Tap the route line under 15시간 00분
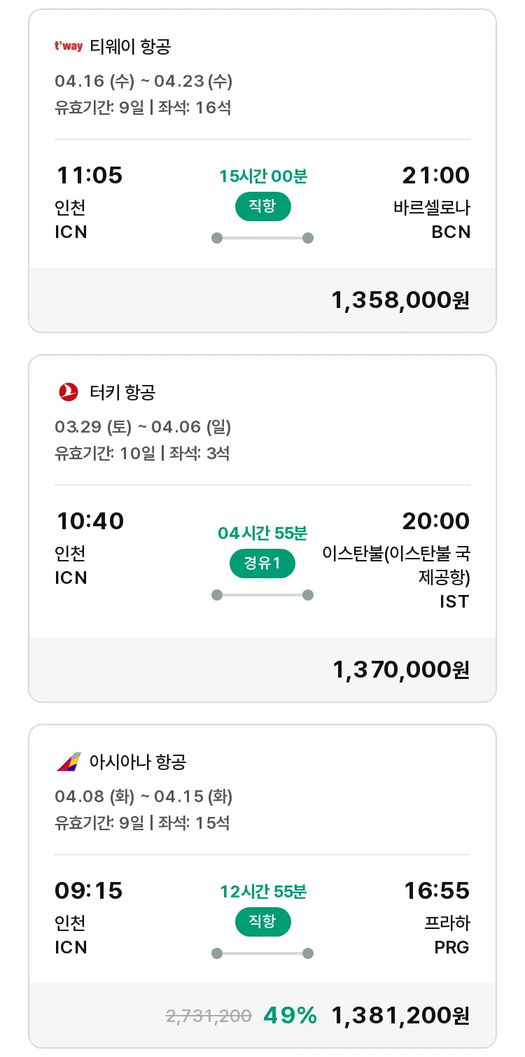 coord(262,238)
